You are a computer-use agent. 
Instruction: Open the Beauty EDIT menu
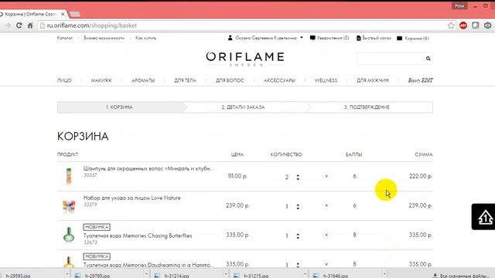point(420,80)
